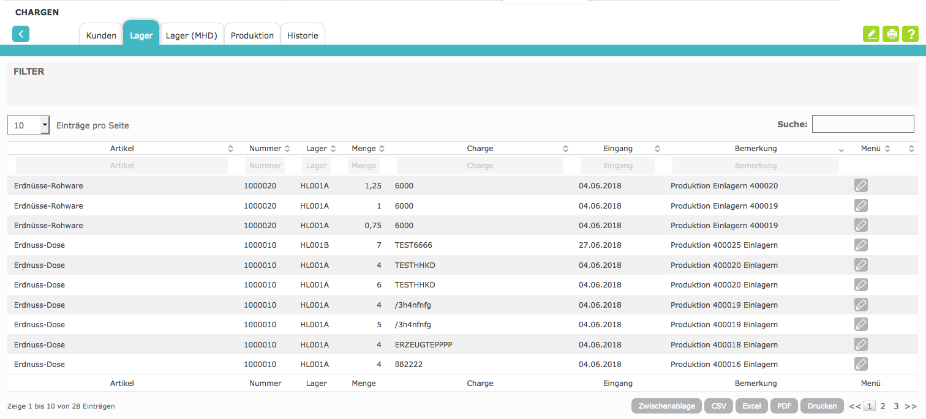Click edit icon for Menge 1,25 row
926x419 pixels.
[860, 185]
